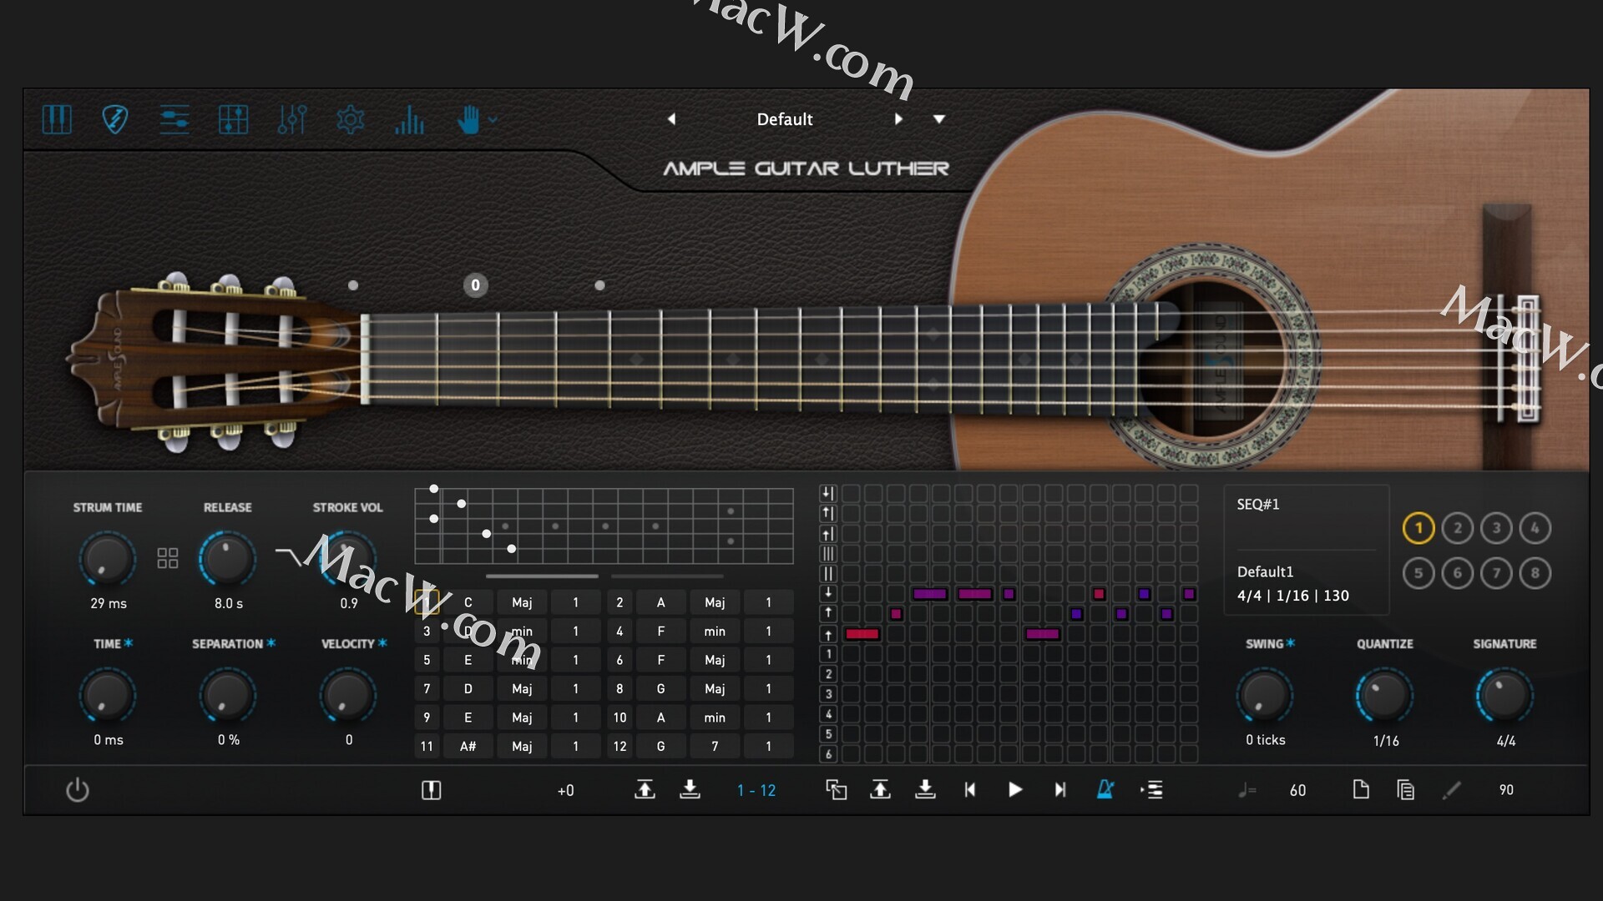Image resolution: width=1603 pixels, height=901 pixels.
Task: Open root note D of chord 7
Action: (468, 688)
